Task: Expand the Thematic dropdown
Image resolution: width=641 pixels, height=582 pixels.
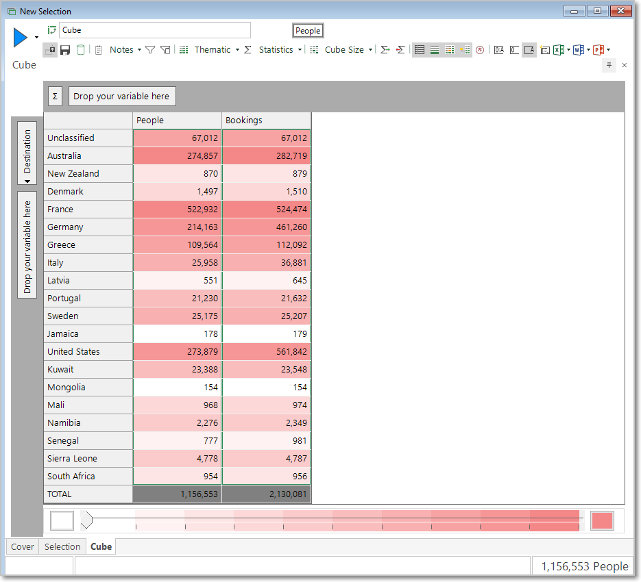Action: click(217, 50)
